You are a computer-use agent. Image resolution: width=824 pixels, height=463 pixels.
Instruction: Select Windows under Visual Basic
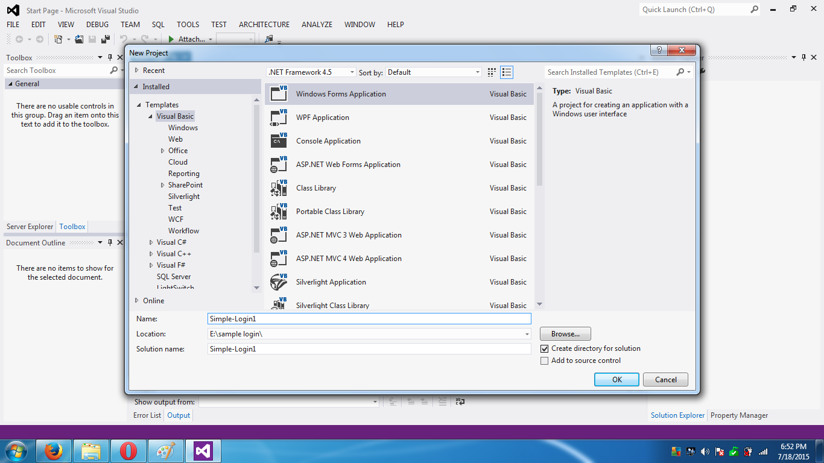(183, 128)
